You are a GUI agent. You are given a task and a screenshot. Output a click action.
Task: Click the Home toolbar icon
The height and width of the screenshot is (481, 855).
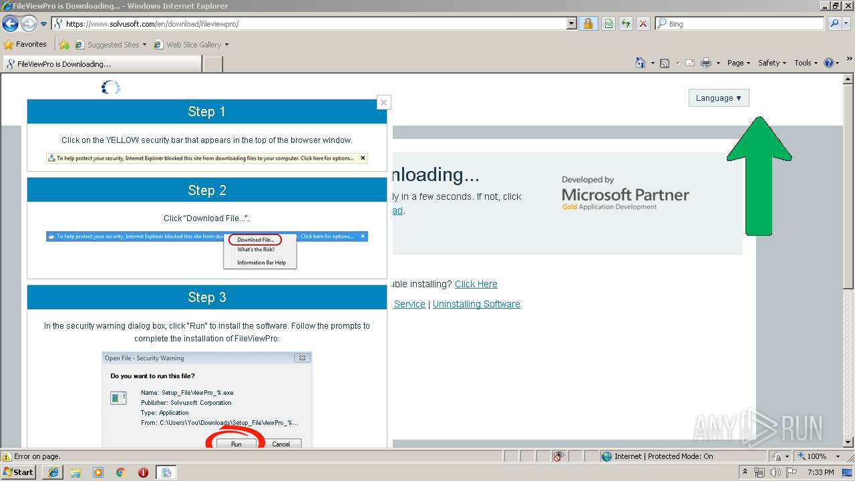[640, 63]
